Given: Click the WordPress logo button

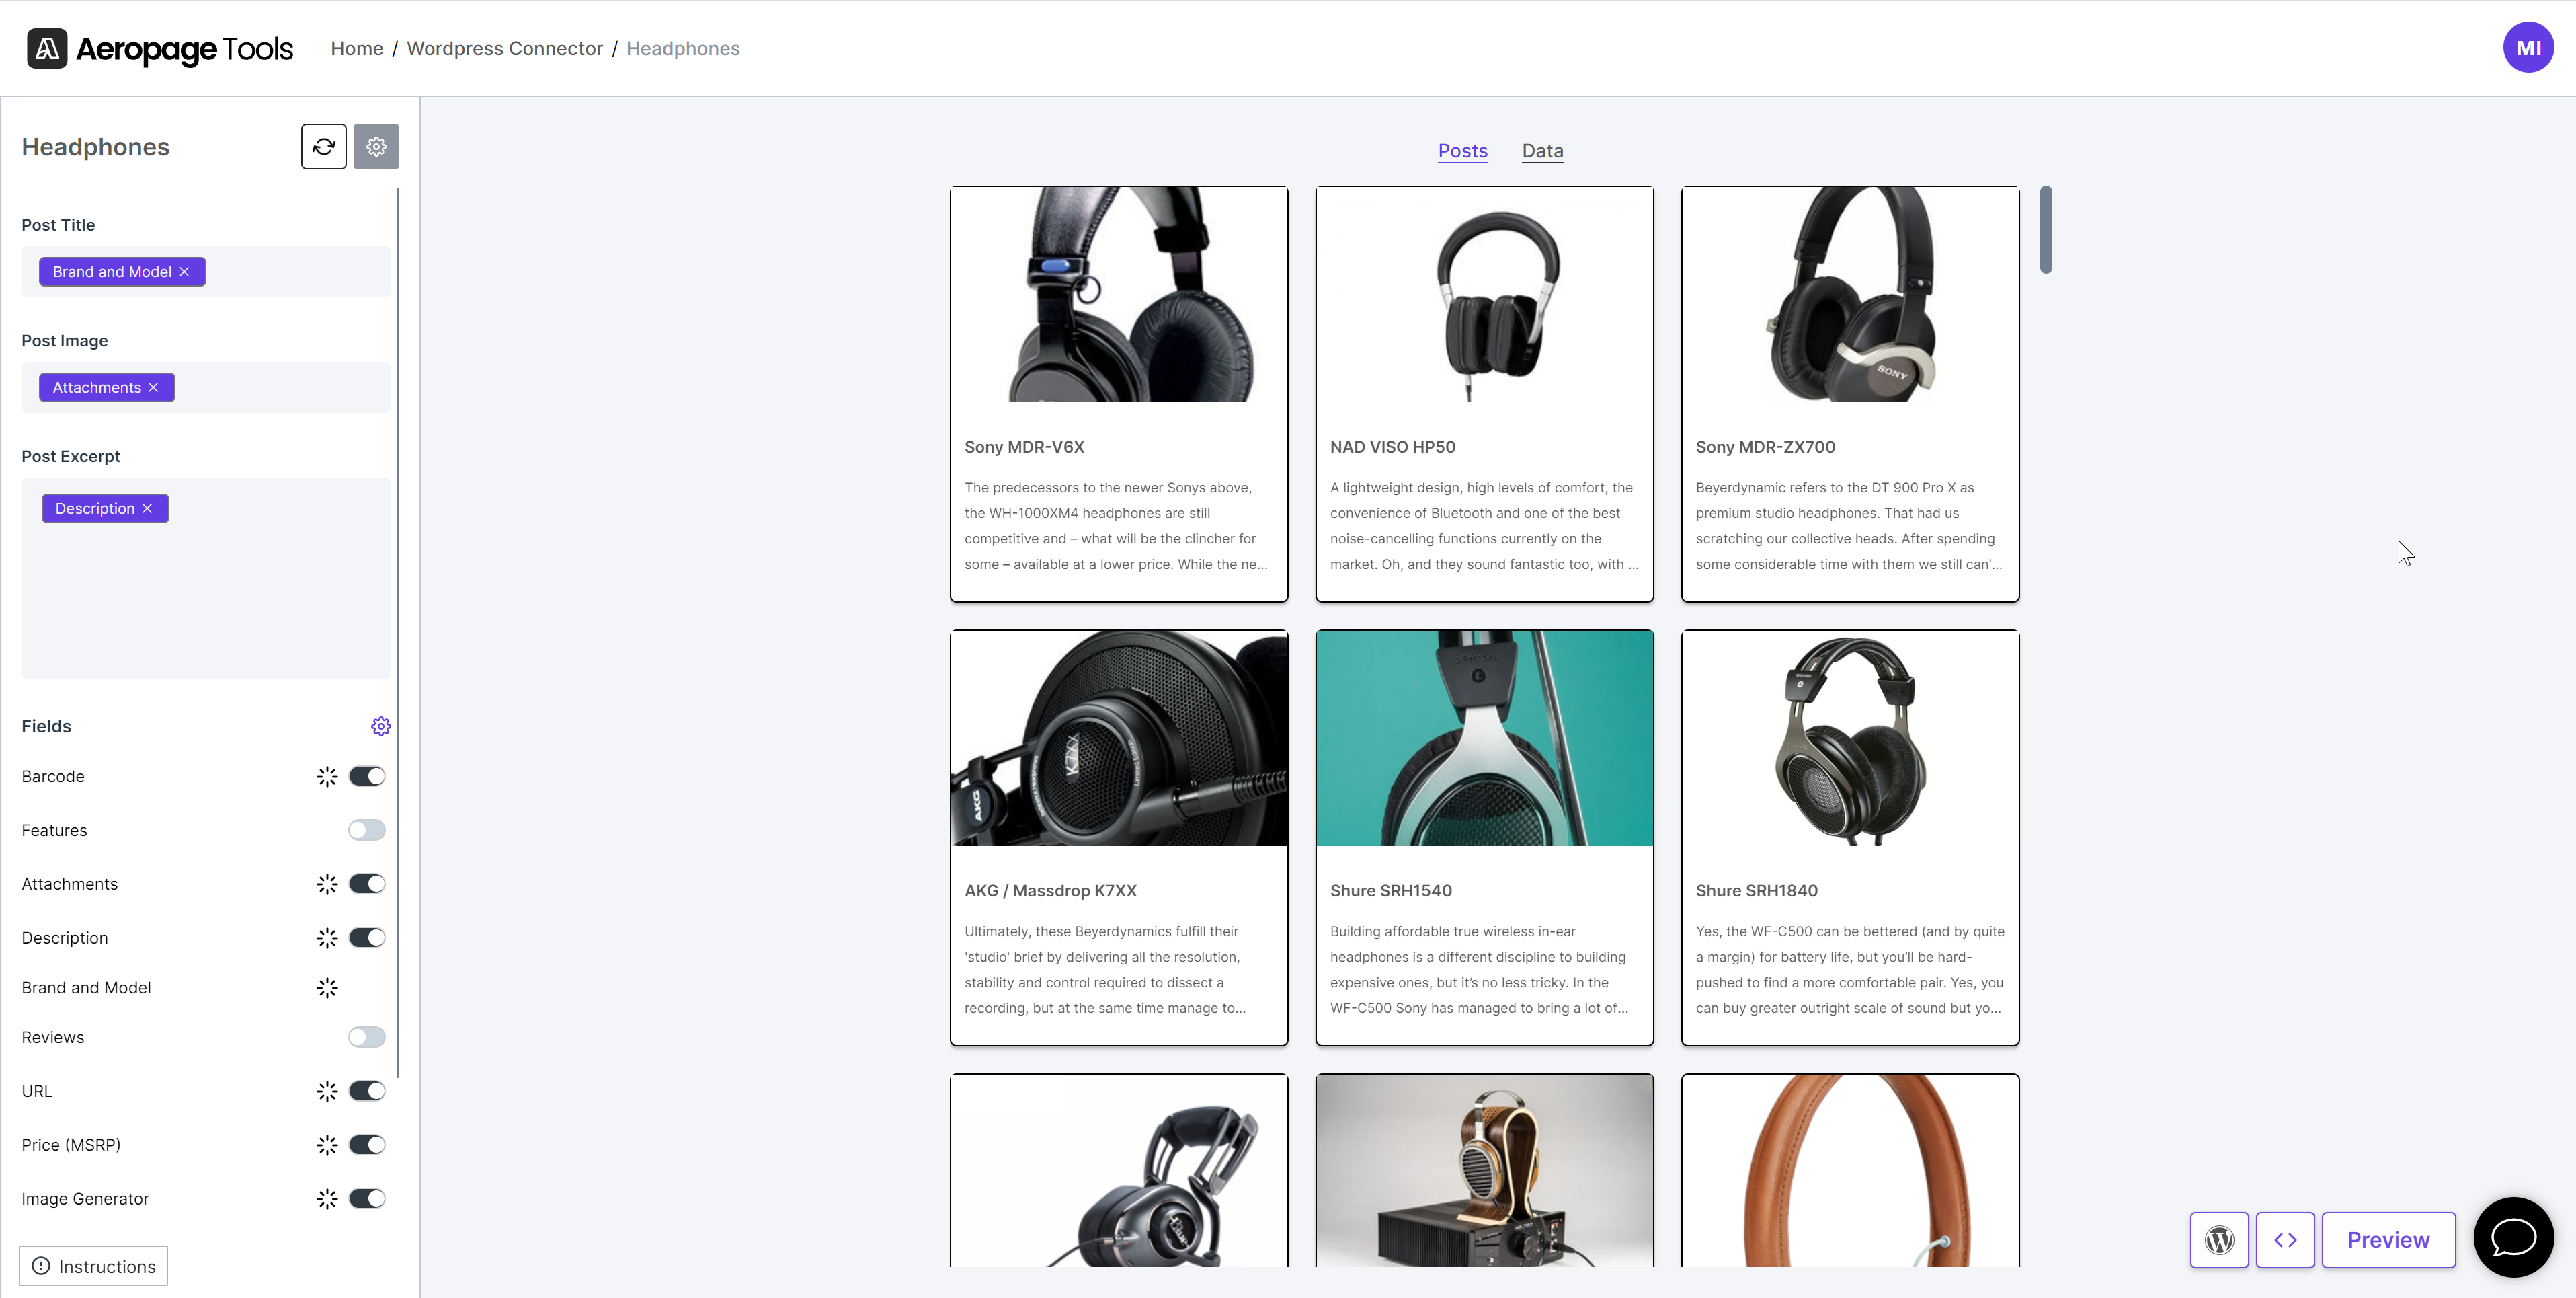Looking at the screenshot, I should [x=2219, y=1240].
